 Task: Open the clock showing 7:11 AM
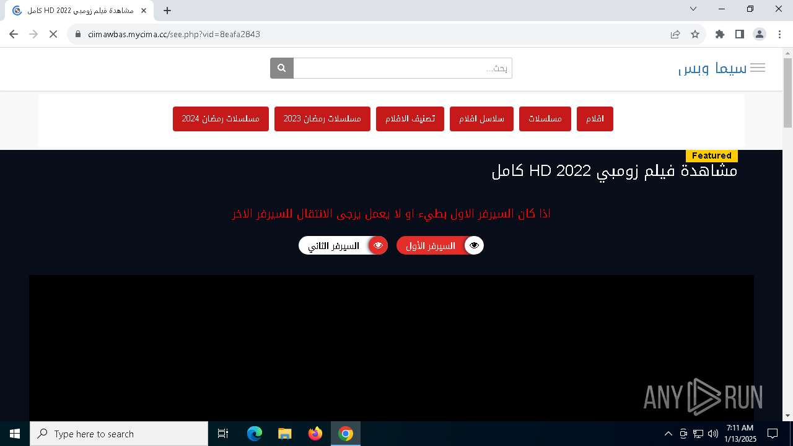pos(740,434)
